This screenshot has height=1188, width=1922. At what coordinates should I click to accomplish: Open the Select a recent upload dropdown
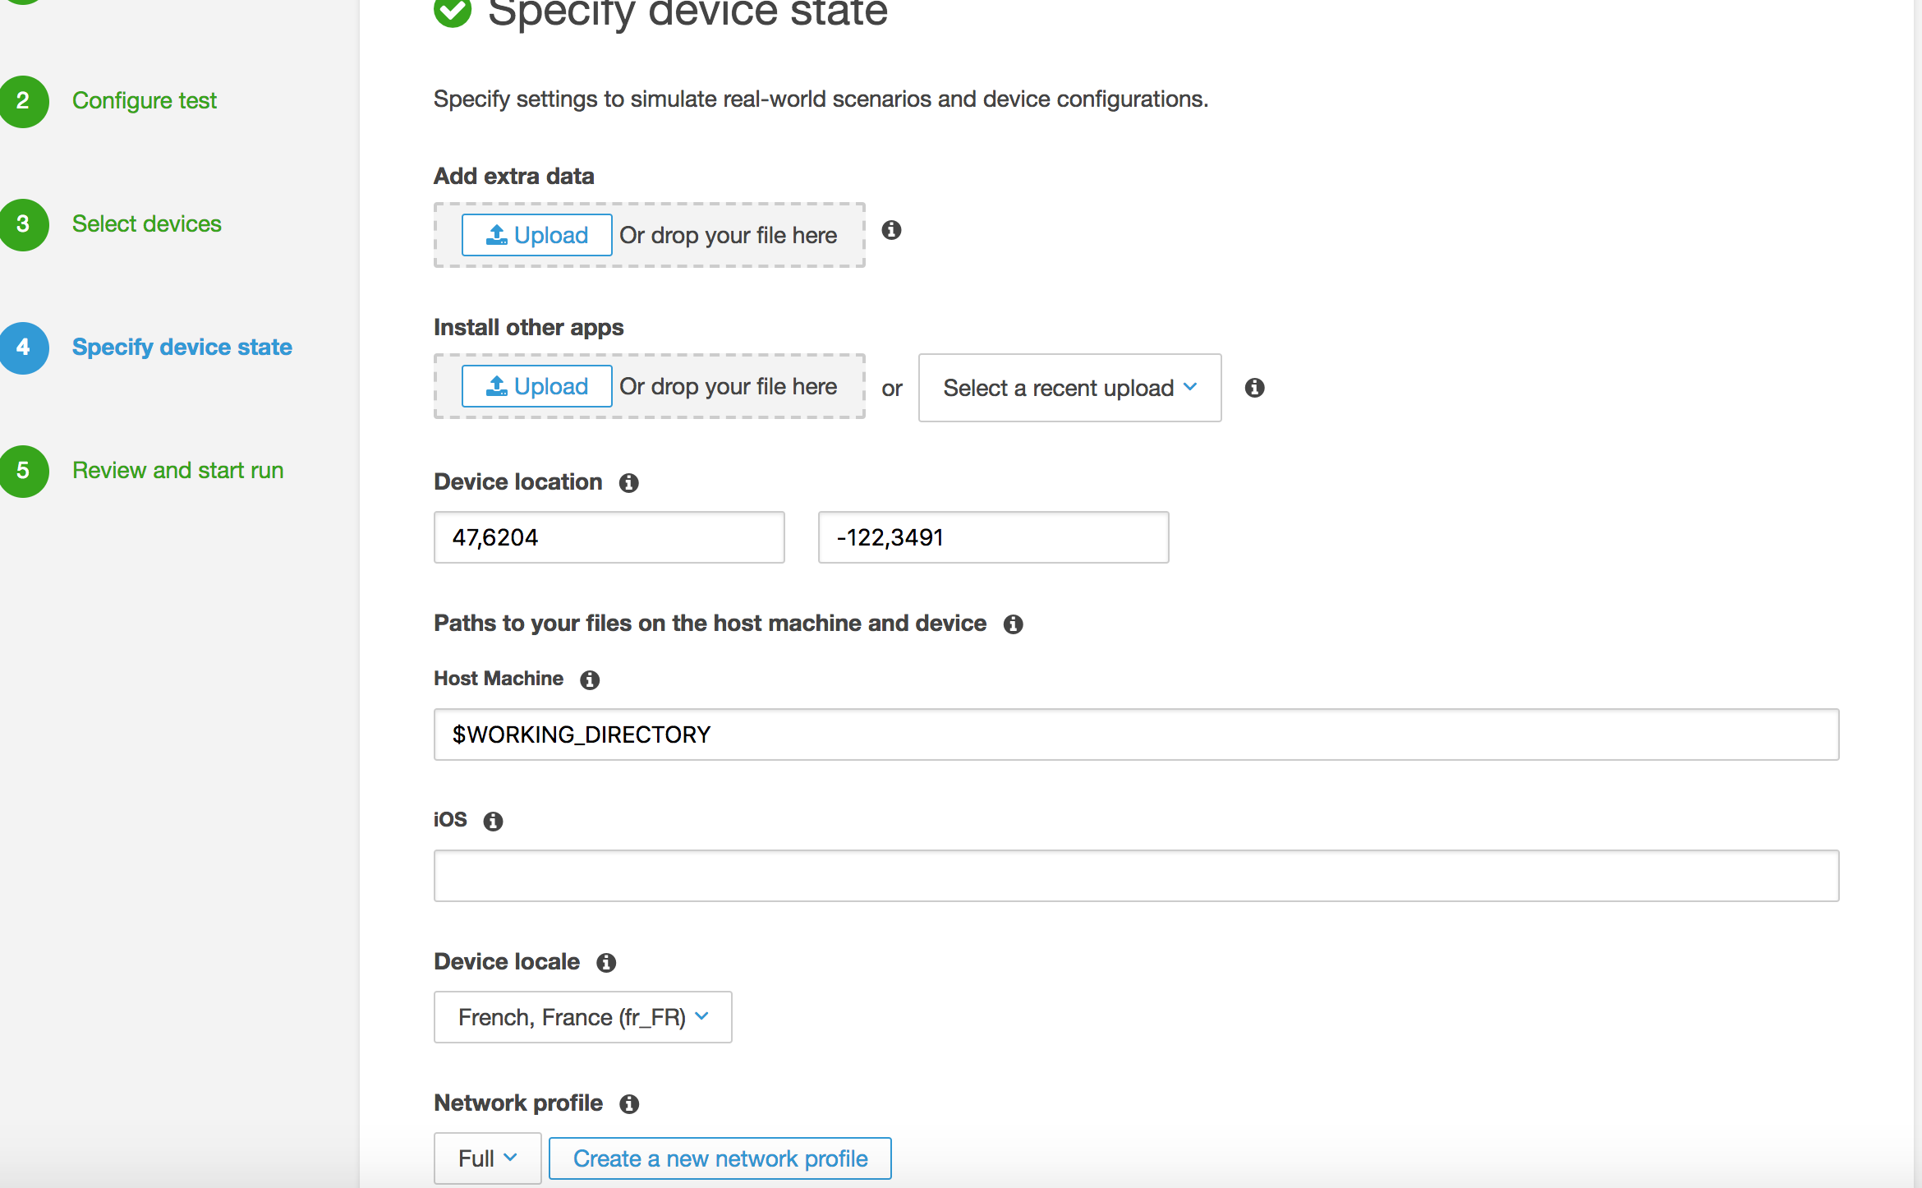(1069, 388)
